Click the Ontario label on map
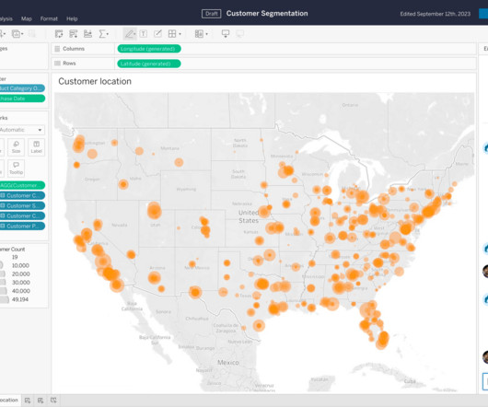 click(350, 105)
